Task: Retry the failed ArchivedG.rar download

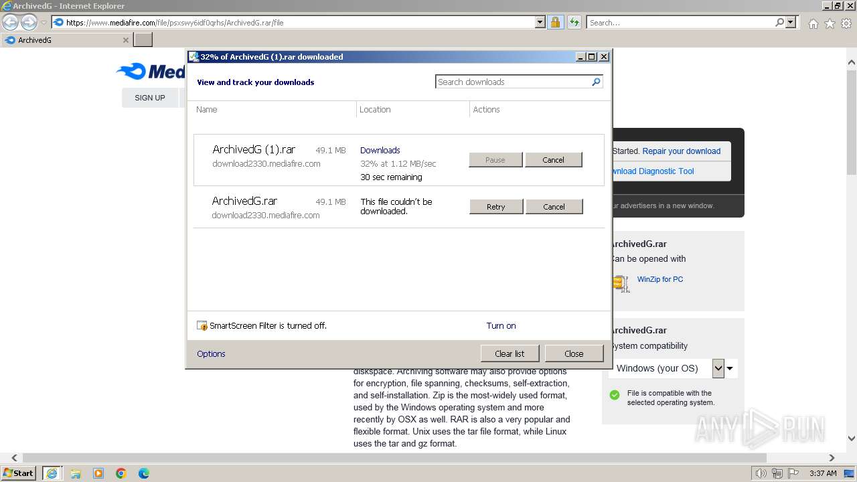Action: point(496,207)
